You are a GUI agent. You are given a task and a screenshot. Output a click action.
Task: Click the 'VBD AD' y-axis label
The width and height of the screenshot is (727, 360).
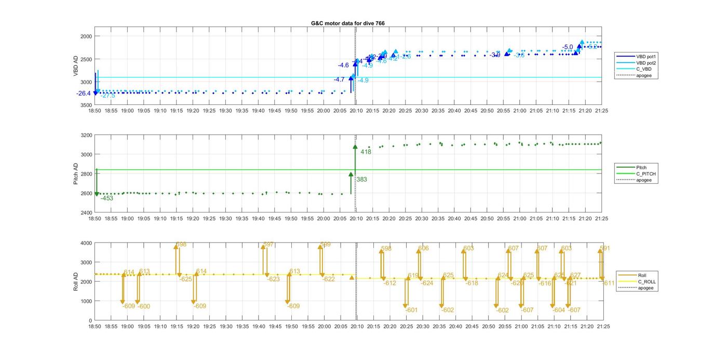coord(76,66)
